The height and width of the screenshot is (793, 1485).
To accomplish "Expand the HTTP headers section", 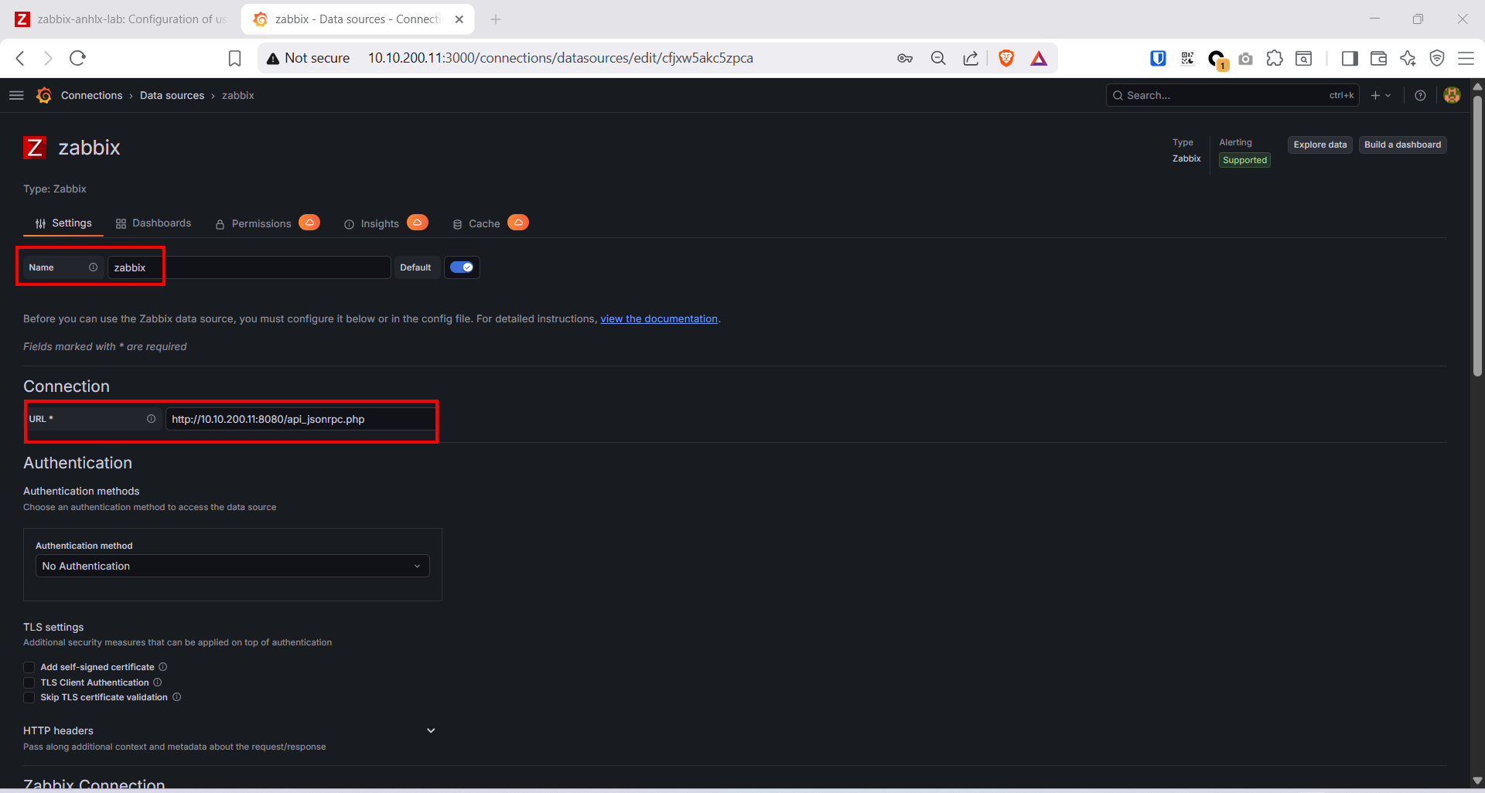I will click(431, 730).
